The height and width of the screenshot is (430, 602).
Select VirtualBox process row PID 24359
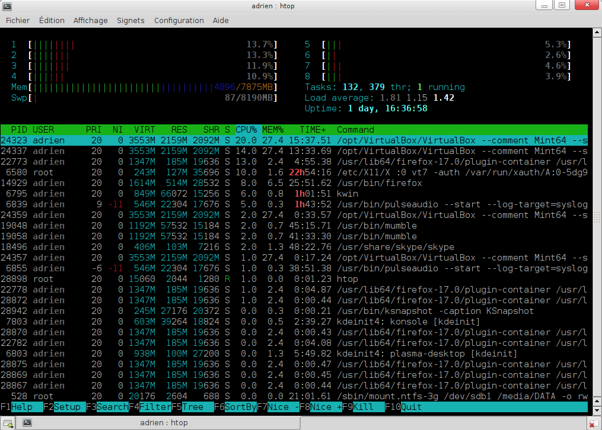click(294, 215)
